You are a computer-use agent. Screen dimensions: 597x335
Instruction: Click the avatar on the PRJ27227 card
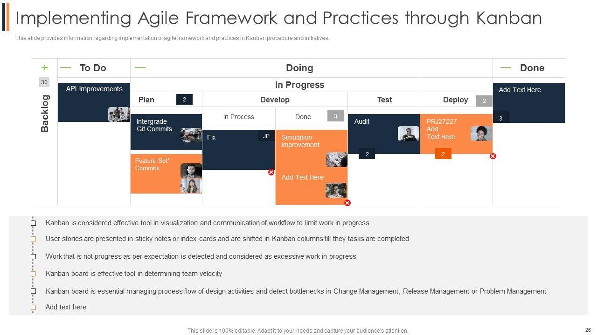pyautogui.click(x=481, y=134)
